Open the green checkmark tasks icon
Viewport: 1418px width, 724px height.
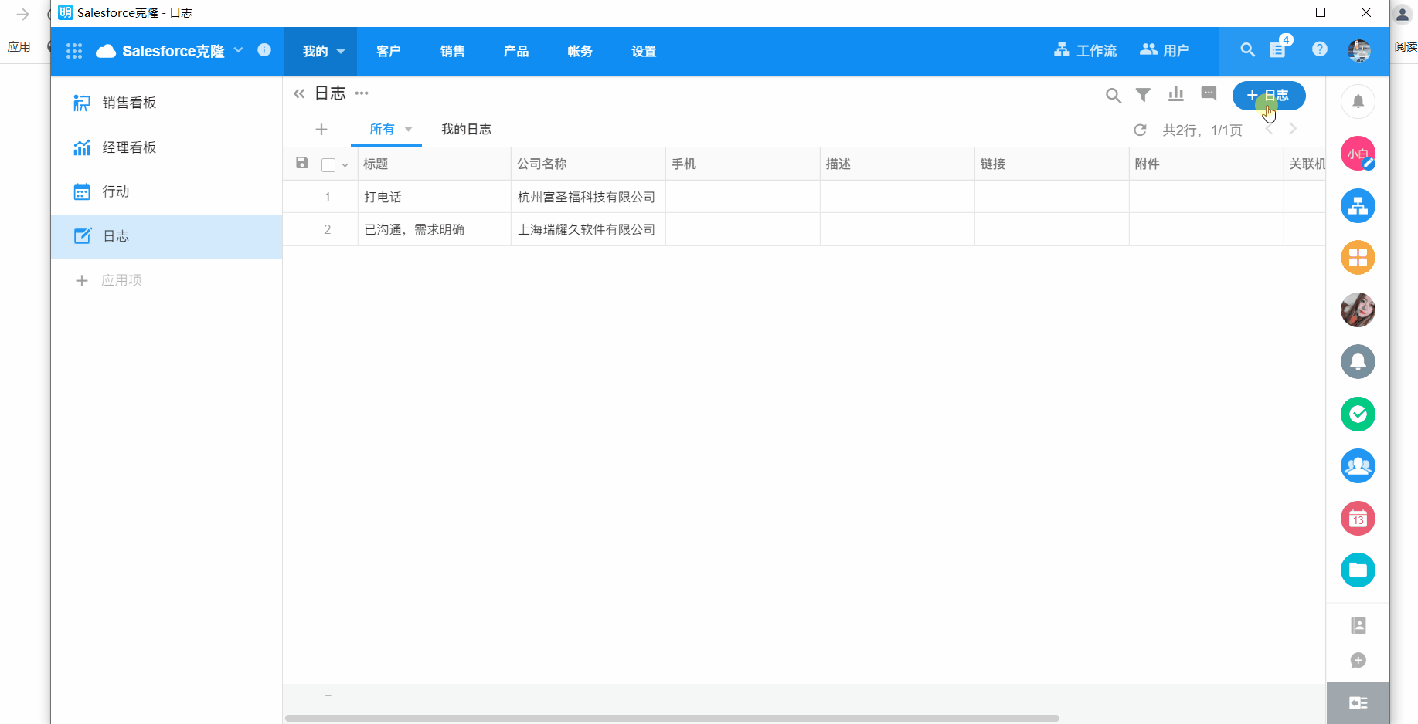(x=1358, y=414)
